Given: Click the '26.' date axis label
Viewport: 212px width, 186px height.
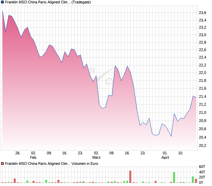Looking at the screenshot, I should pos(18,153).
